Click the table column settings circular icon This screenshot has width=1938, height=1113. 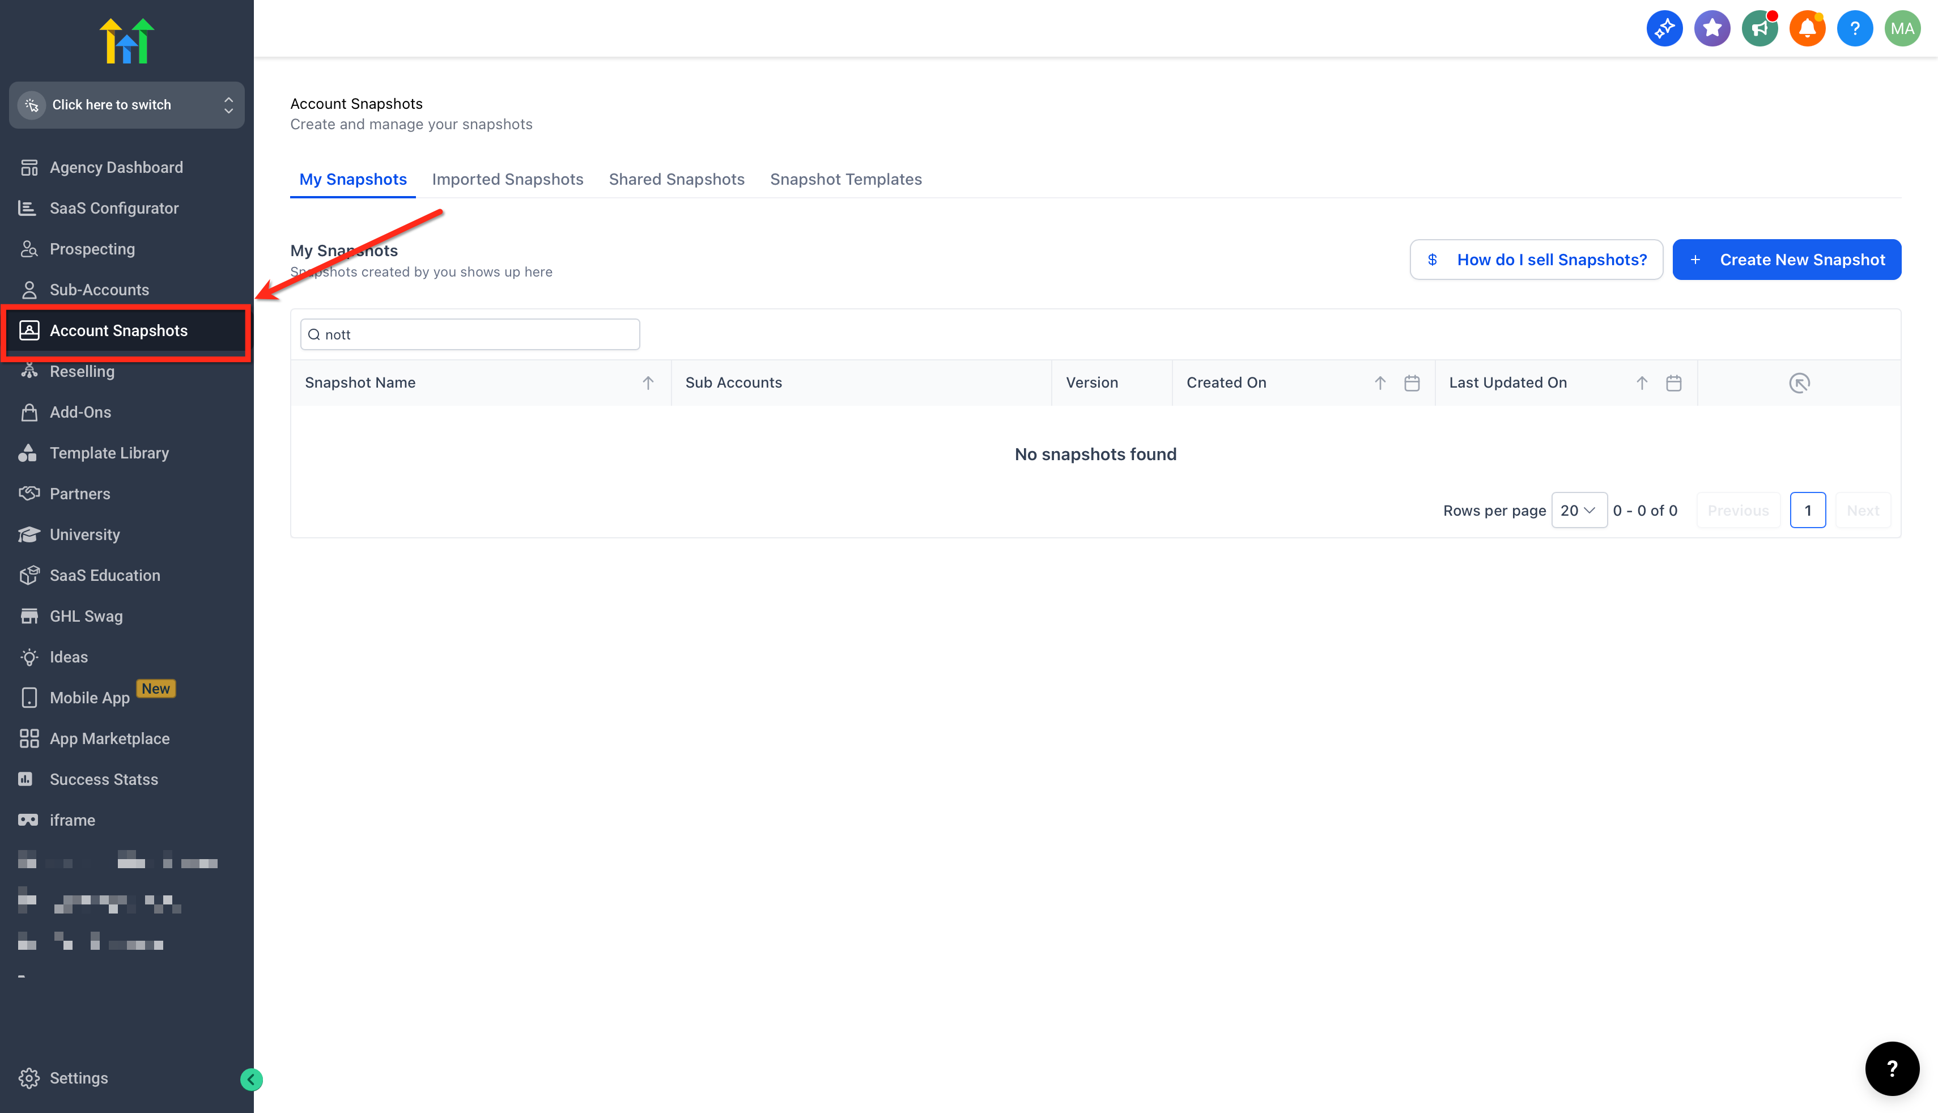click(1799, 383)
